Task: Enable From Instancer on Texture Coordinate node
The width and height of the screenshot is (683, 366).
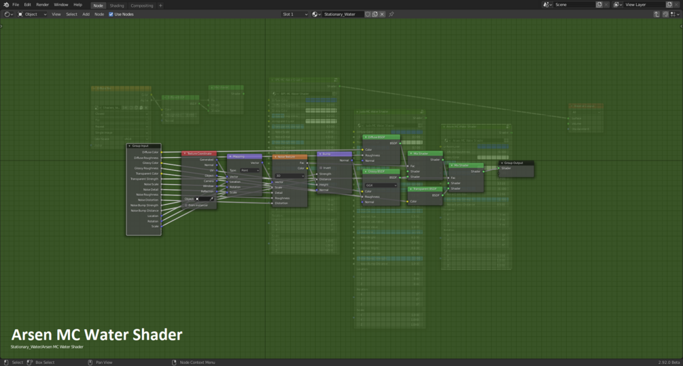Action: [186, 205]
